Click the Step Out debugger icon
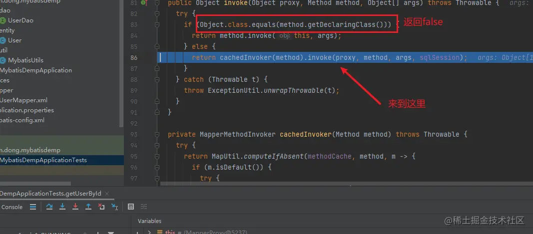The image size is (533, 234). pyautogui.click(x=88, y=207)
